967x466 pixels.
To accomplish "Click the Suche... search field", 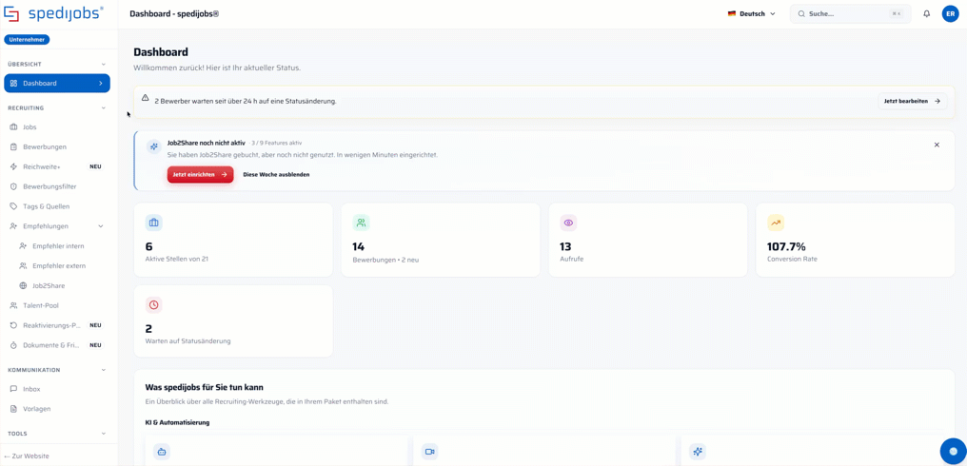I will click(851, 13).
